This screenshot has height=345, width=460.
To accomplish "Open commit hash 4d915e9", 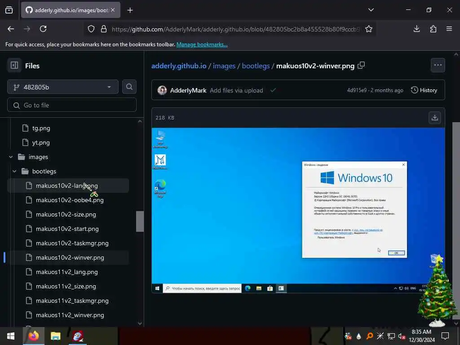I will tap(357, 90).
